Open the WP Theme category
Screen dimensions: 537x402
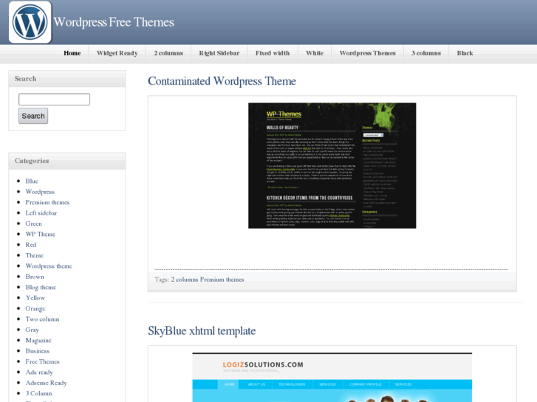pos(41,234)
